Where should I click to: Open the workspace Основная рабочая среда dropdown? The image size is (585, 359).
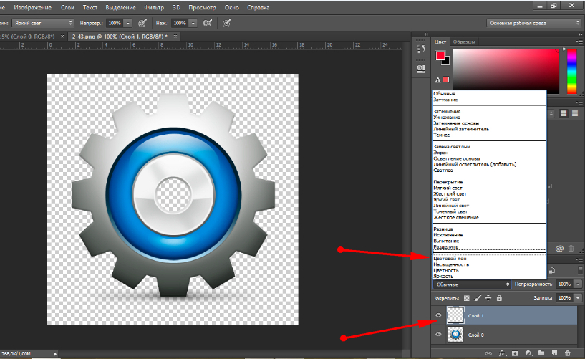click(534, 23)
